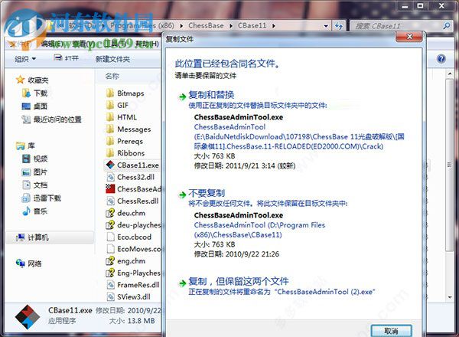
Task: Select the Messages folder
Action: coord(129,129)
